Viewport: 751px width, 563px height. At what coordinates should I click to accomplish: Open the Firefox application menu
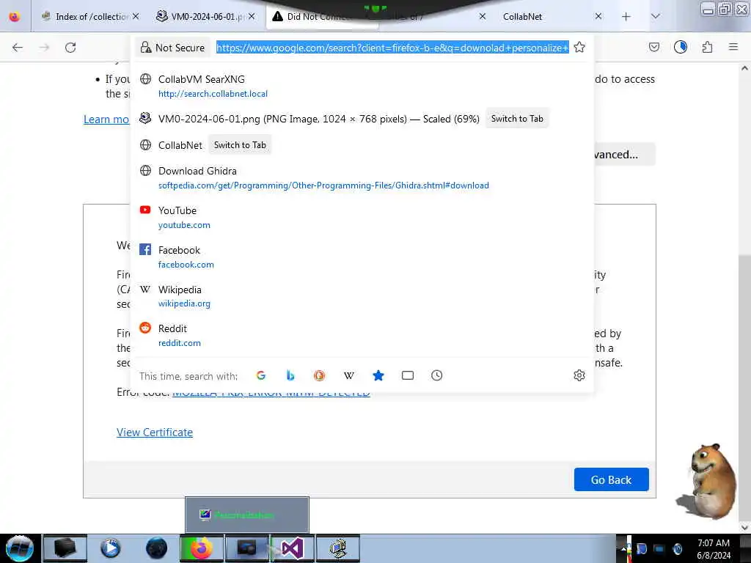tap(733, 47)
